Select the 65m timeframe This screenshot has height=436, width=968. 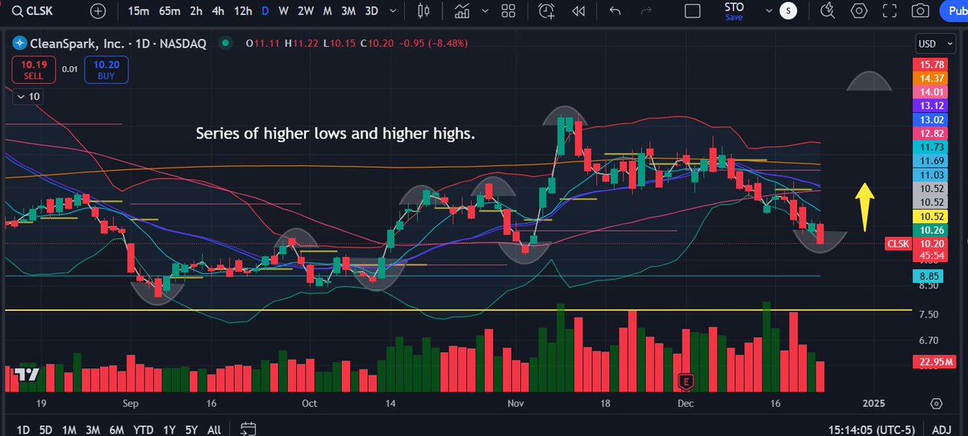170,11
